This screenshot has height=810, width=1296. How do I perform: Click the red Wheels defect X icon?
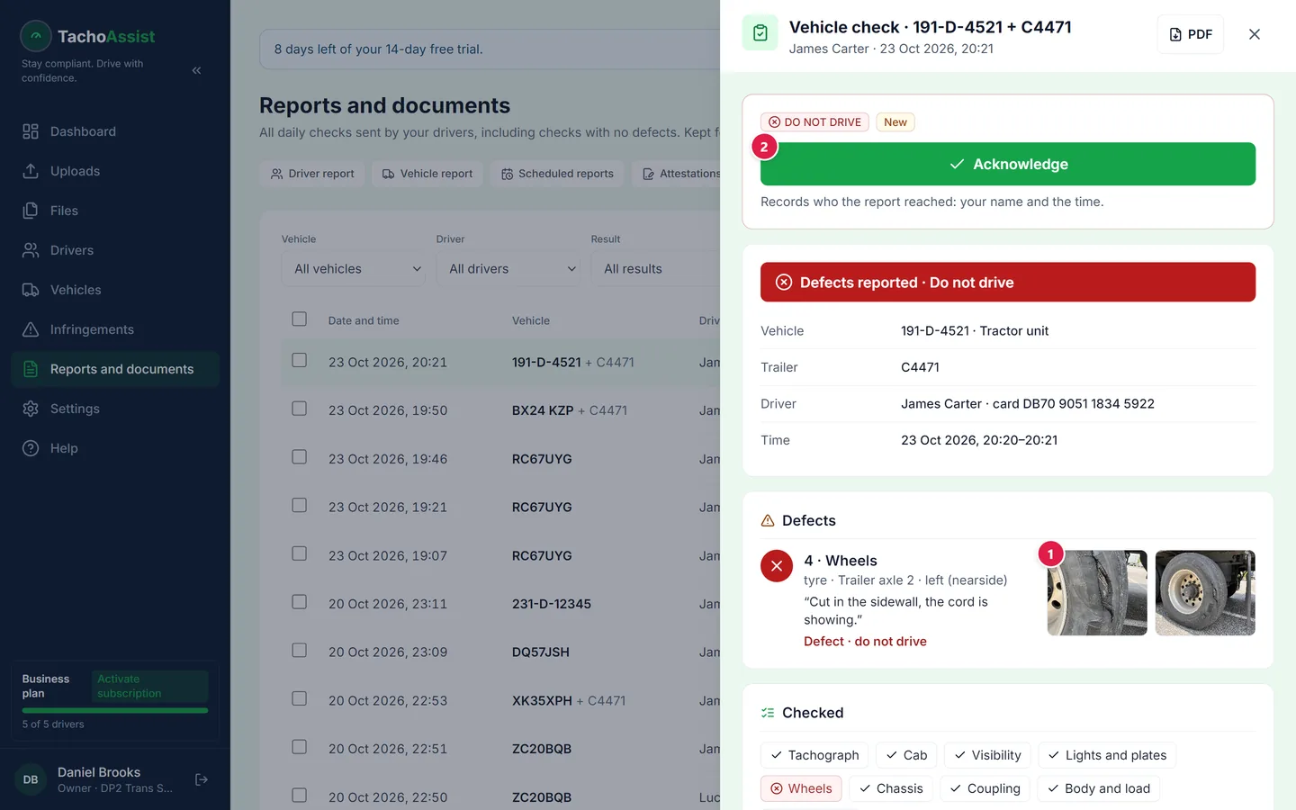coord(777,566)
